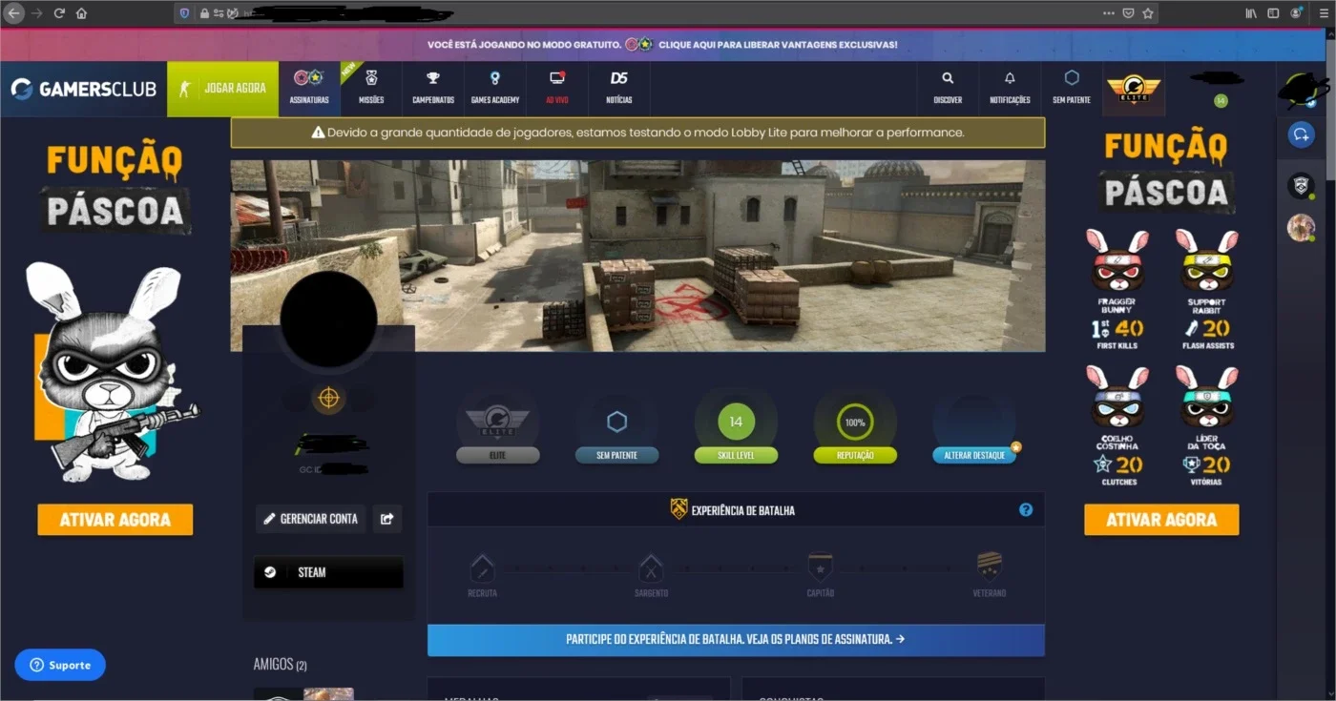Share the profile using the share icon
This screenshot has width=1336, height=701.
pyautogui.click(x=387, y=519)
